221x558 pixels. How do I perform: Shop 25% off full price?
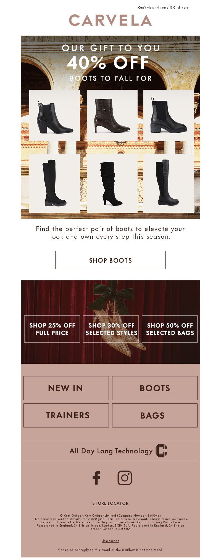point(52,329)
